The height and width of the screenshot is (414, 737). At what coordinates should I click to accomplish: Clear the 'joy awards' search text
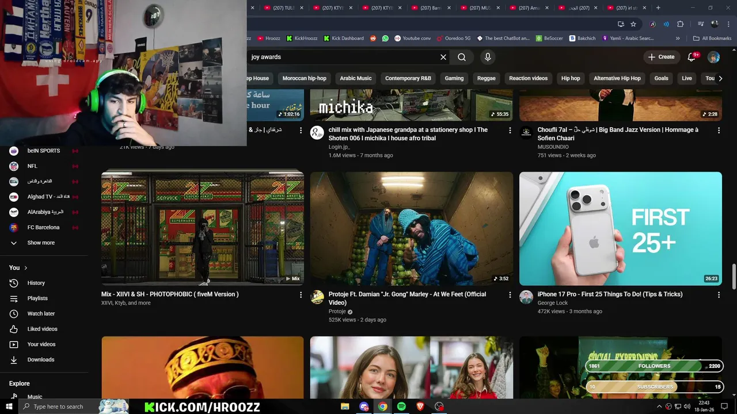443,57
